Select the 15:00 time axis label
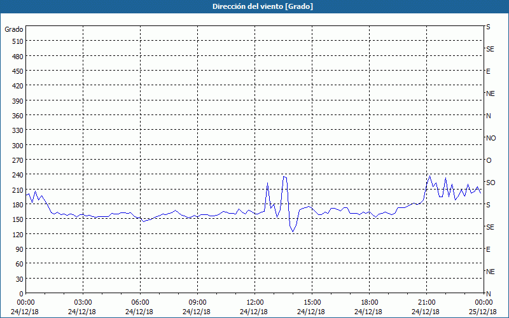Image resolution: width=509 pixels, height=318 pixels. [x=312, y=303]
